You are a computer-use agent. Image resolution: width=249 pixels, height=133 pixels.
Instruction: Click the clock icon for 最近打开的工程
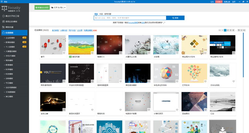pos(3,16)
